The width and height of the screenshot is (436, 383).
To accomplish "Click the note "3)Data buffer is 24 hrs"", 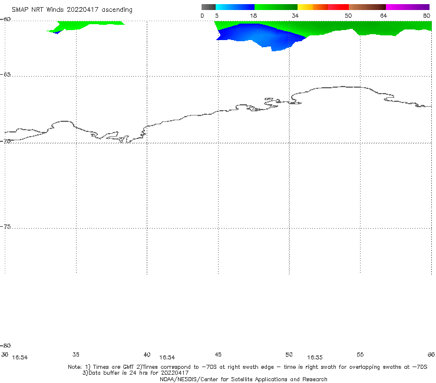I will coord(136,373).
